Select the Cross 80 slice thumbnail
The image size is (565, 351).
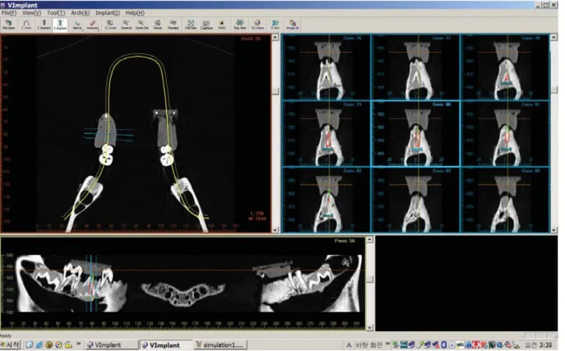[x=415, y=133]
